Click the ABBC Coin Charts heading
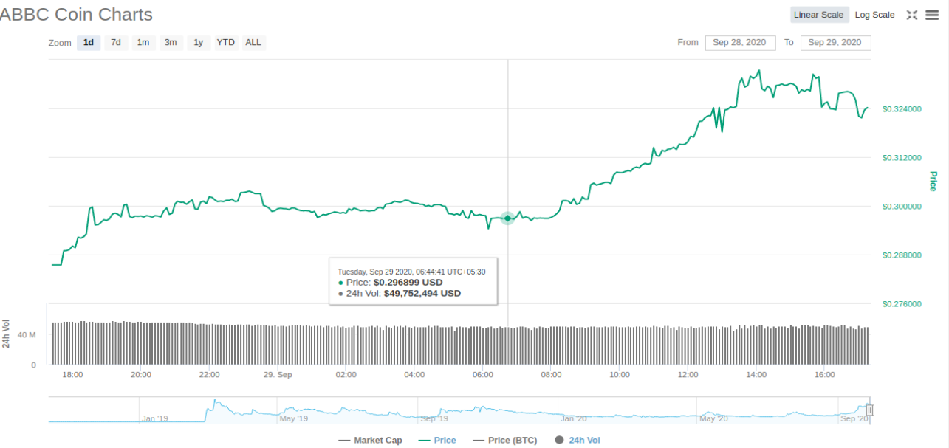This screenshot has height=448, width=949. (x=77, y=14)
